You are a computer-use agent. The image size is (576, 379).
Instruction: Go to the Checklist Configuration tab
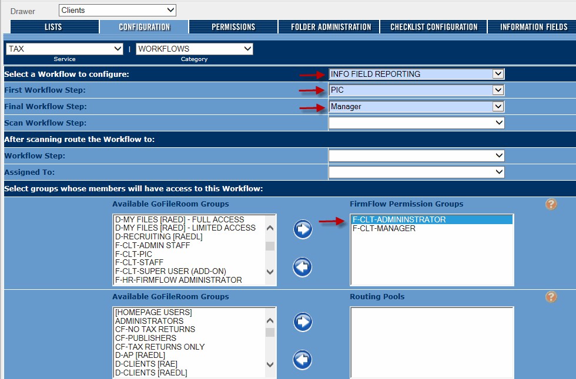434,27
